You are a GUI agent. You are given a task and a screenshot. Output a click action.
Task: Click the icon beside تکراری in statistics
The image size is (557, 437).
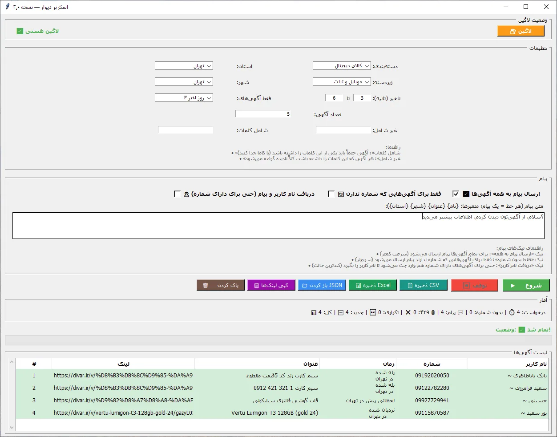click(x=373, y=312)
